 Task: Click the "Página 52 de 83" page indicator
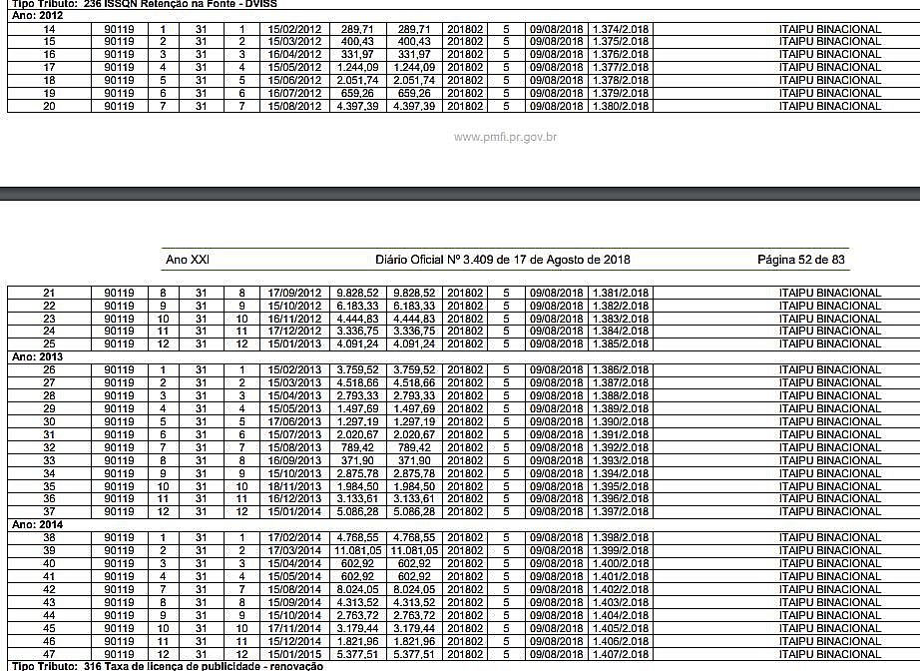click(801, 260)
